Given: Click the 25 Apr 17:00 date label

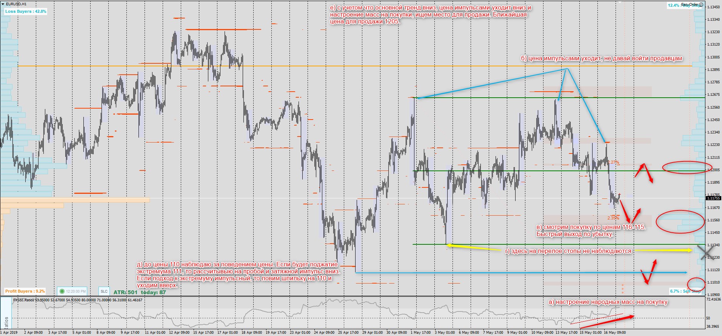Looking at the screenshot, I should click(348, 333).
